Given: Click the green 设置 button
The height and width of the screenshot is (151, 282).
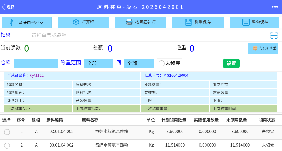Looking at the screenshot, I should point(231,63).
